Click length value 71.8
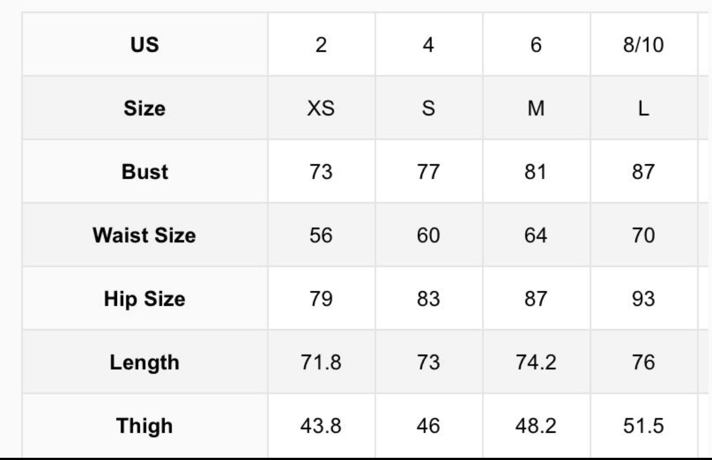The image size is (712, 460). [x=321, y=362]
